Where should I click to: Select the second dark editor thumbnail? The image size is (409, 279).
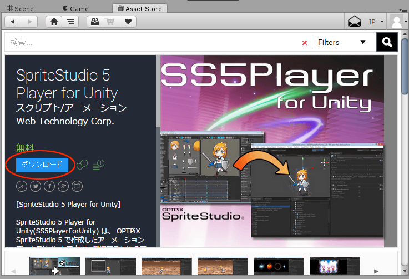click(110, 266)
